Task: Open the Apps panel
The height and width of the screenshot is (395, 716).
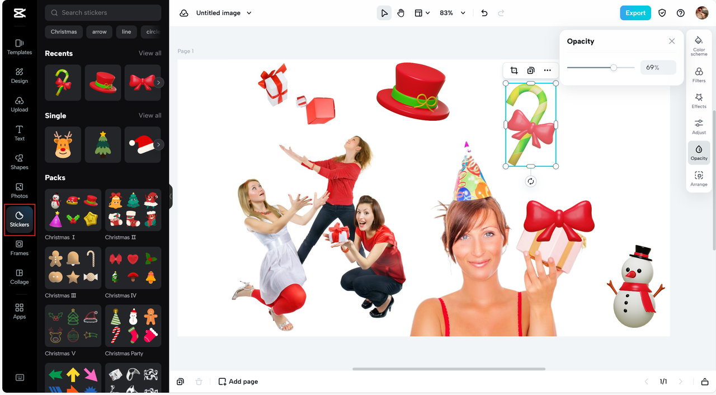Action: [20, 311]
